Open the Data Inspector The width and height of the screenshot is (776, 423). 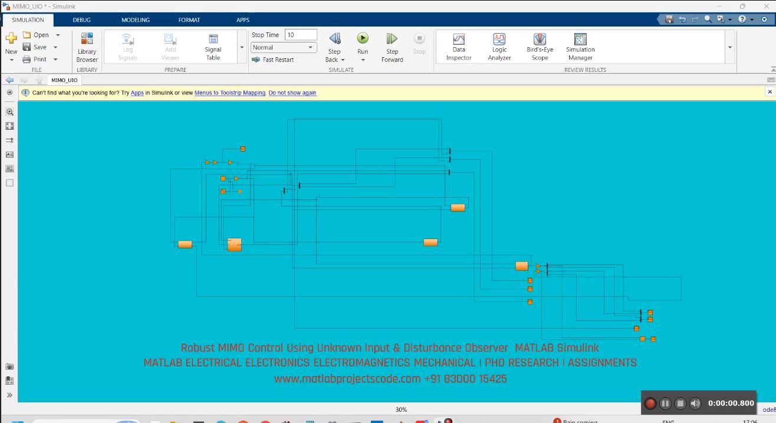click(x=459, y=47)
